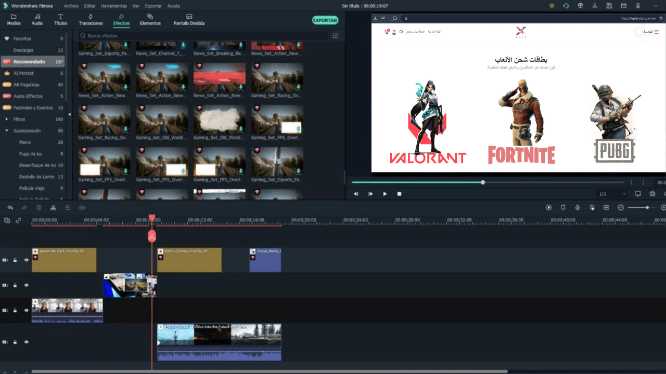Toggle visibility of the bottom video track
Screen dimensions: 666x374
26,342
